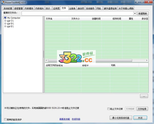
Task: Open the 硬件温度检测 tab
Action: point(110,8)
